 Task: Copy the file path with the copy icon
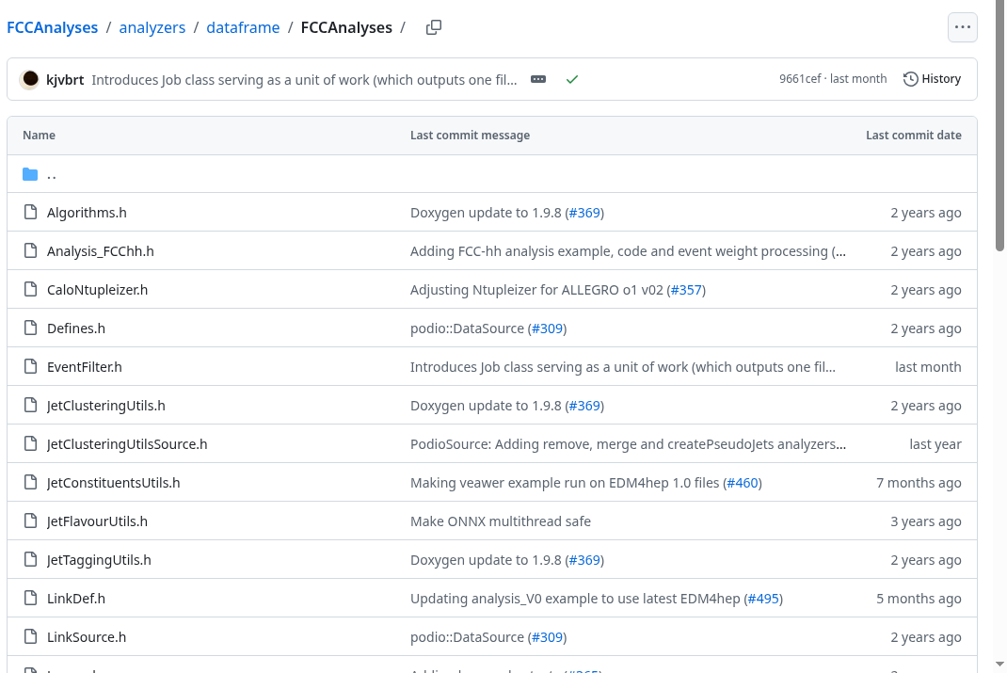434,27
